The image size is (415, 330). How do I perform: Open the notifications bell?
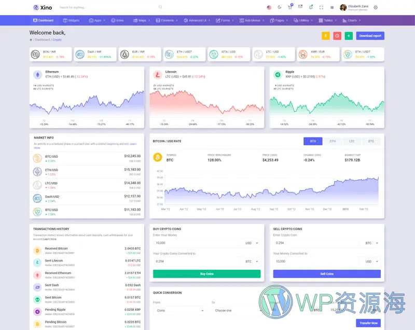click(311, 7)
